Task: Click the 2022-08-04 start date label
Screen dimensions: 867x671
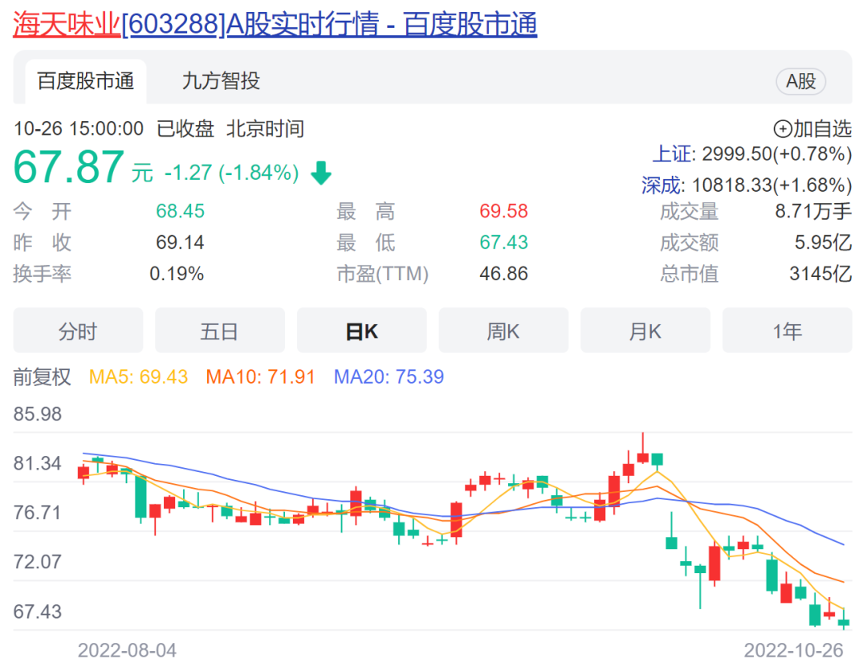Action: click(127, 651)
